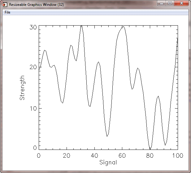Click the curve's peak near Signal 30
Screen dimensions: 191x173
pos(81,26)
